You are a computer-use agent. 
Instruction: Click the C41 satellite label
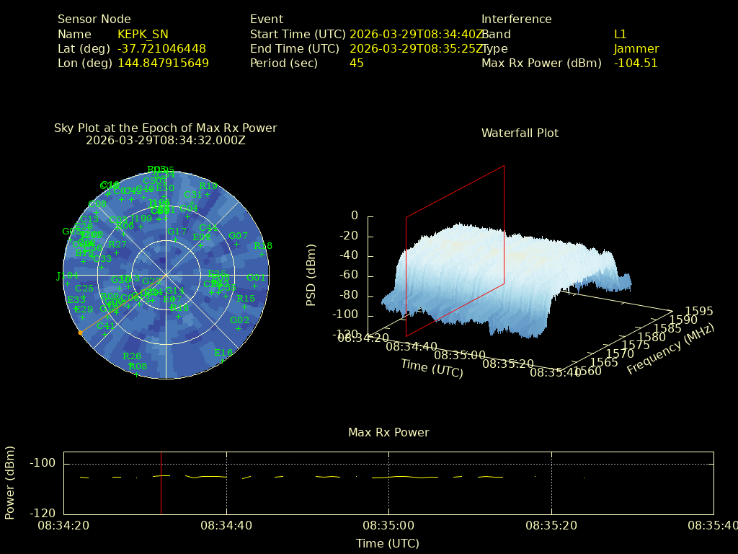tap(106, 326)
